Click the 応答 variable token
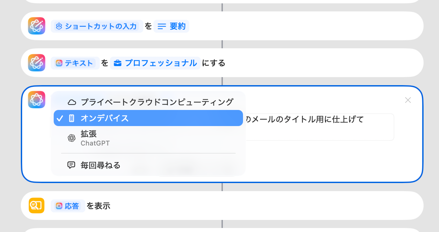 pos(68,206)
